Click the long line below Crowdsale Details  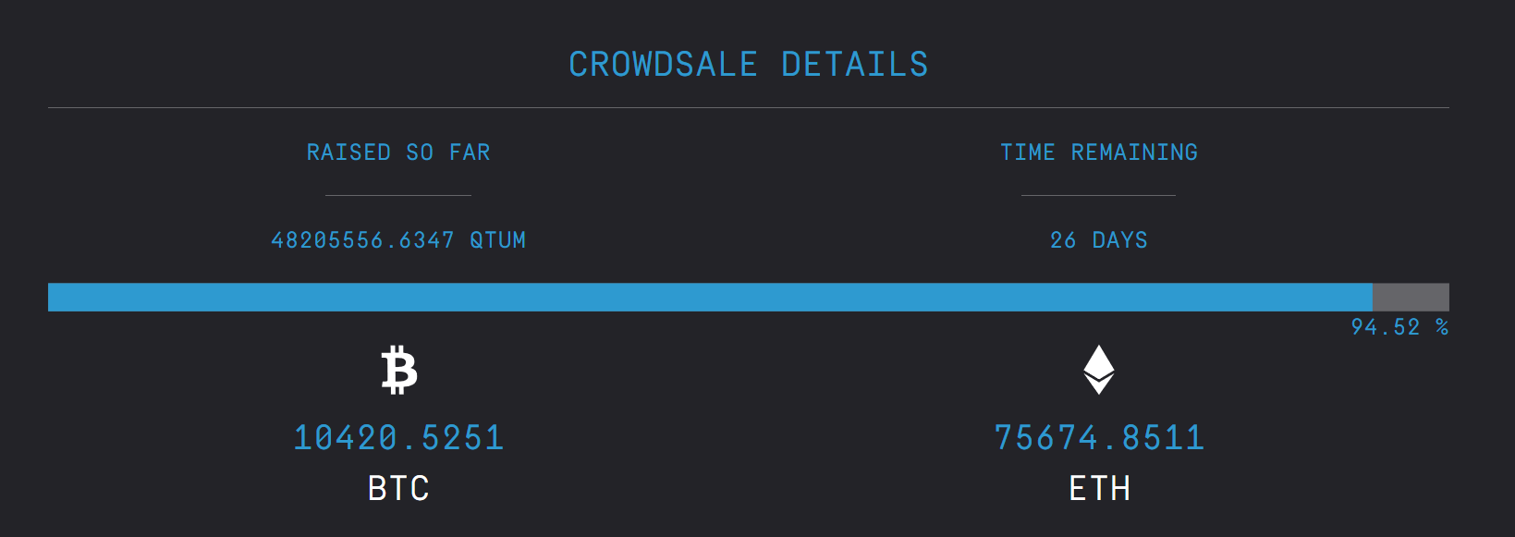click(x=749, y=108)
